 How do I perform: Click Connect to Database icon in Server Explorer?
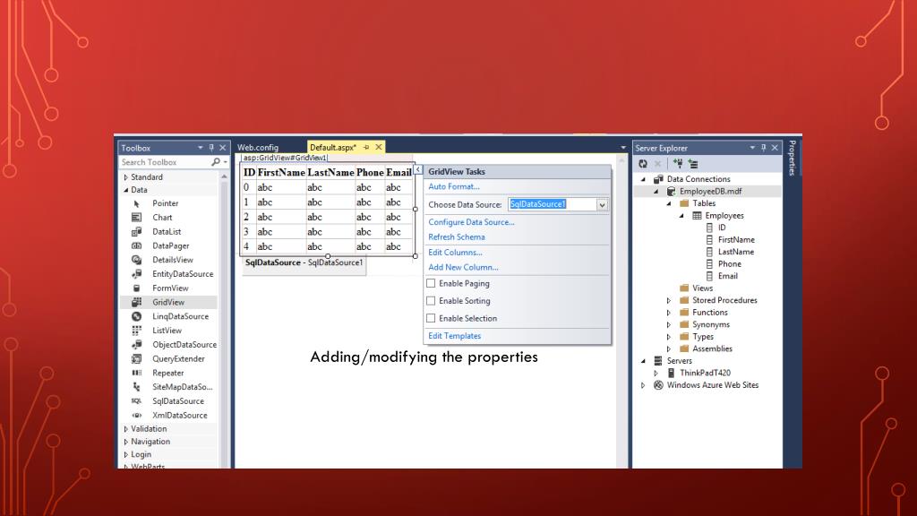678,164
